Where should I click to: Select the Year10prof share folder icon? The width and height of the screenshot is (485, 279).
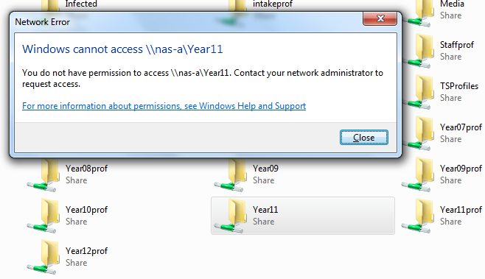[x=43, y=216]
